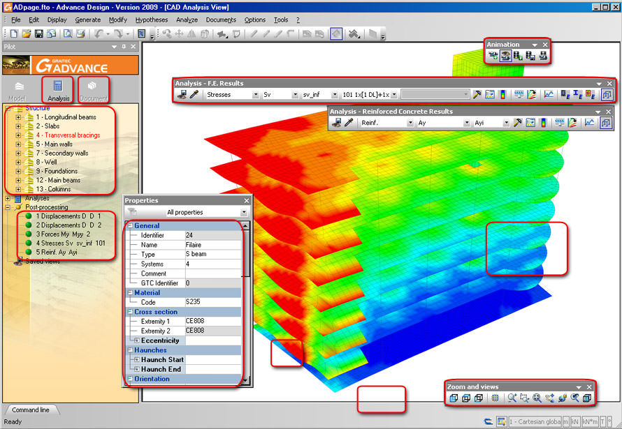Select the first solid cube view icon in Zoom and views

[454, 398]
